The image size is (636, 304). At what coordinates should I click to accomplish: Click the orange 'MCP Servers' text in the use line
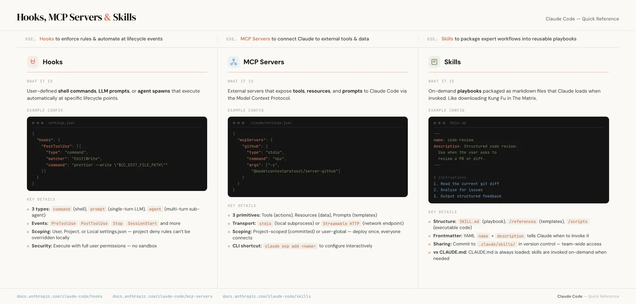coord(255,39)
